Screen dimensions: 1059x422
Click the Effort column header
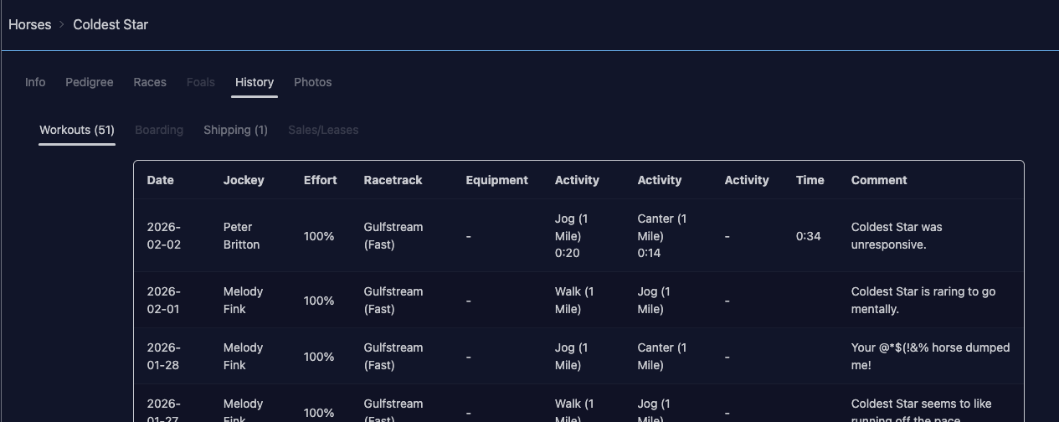click(321, 180)
